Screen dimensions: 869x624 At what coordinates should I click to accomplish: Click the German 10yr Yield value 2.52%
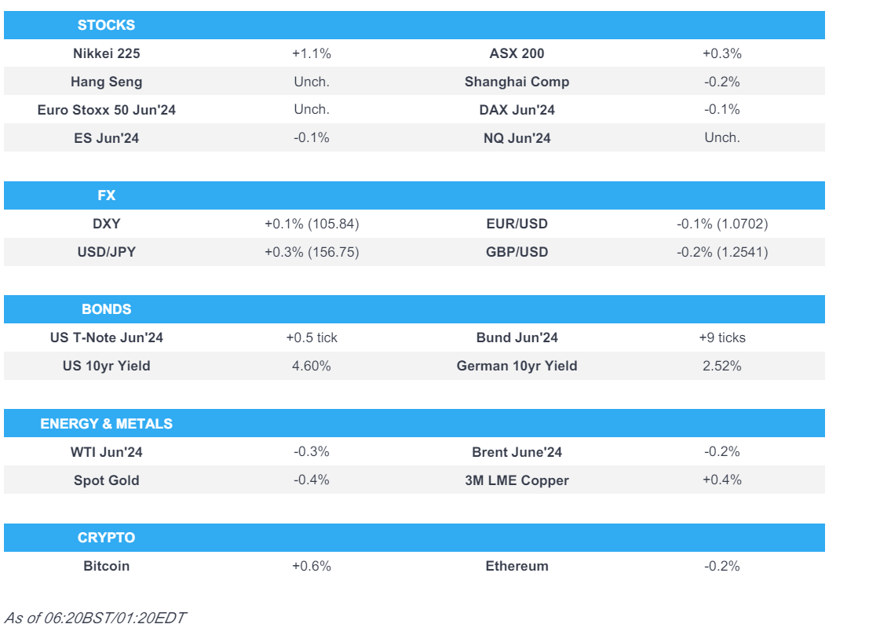pos(721,366)
